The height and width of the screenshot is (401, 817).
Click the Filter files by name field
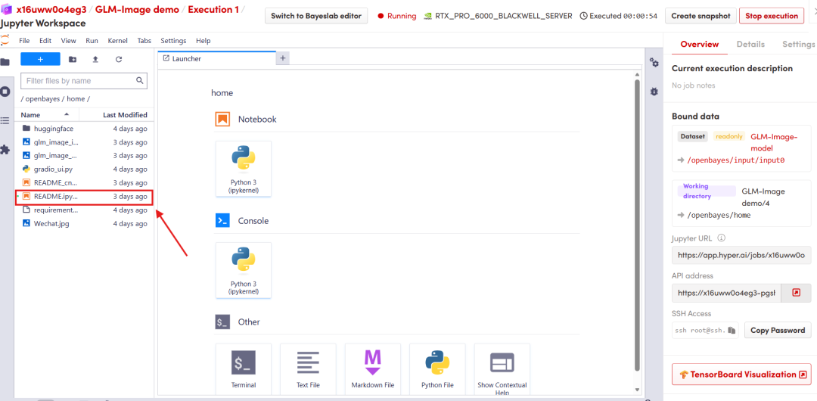coord(79,80)
